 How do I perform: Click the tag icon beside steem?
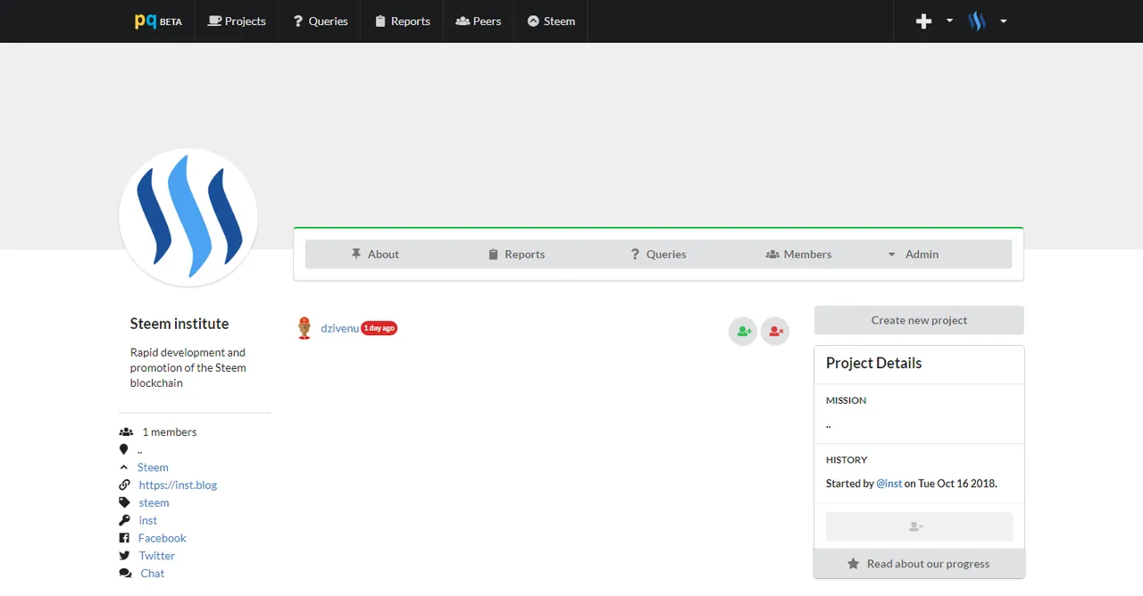pyautogui.click(x=124, y=503)
